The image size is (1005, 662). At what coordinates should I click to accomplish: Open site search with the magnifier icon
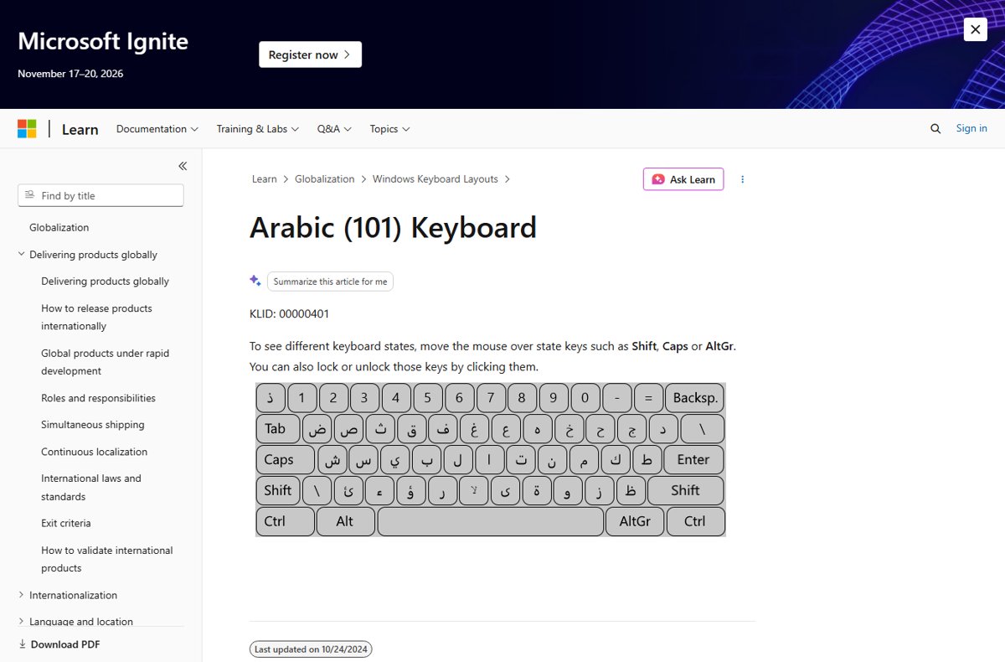935,128
